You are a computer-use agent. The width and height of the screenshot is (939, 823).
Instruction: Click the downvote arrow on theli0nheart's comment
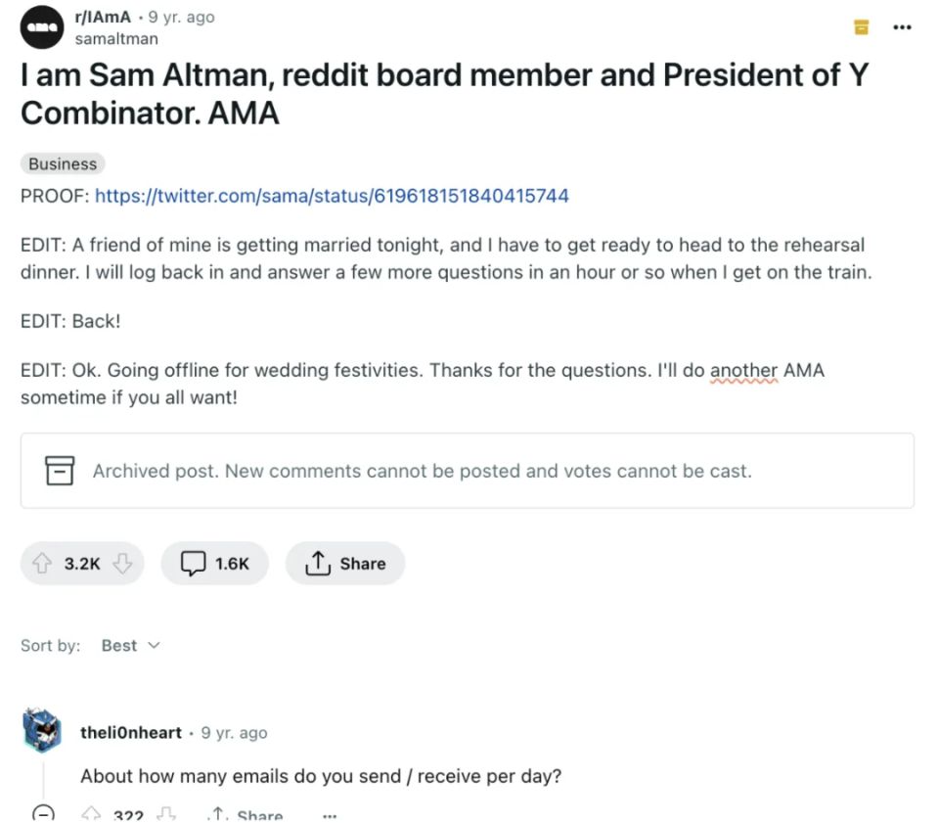coord(166,813)
